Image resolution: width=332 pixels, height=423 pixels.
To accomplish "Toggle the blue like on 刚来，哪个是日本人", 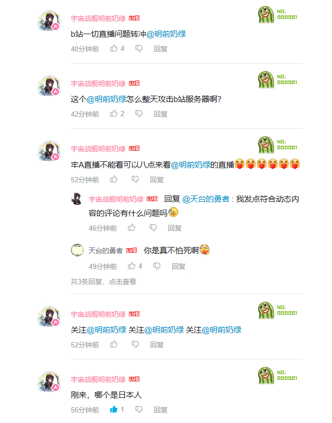I will click(114, 409).
